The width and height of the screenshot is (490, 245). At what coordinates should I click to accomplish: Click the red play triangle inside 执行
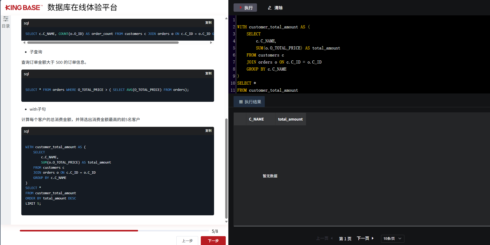(240, 8)
